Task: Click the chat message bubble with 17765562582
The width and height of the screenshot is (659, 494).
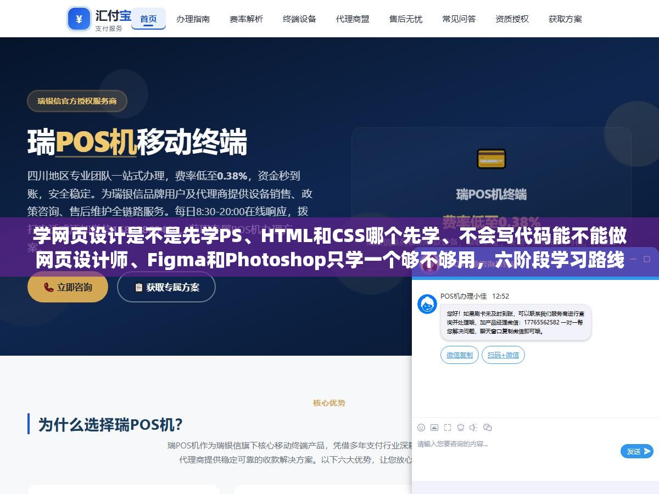Action: click(516, 323)
